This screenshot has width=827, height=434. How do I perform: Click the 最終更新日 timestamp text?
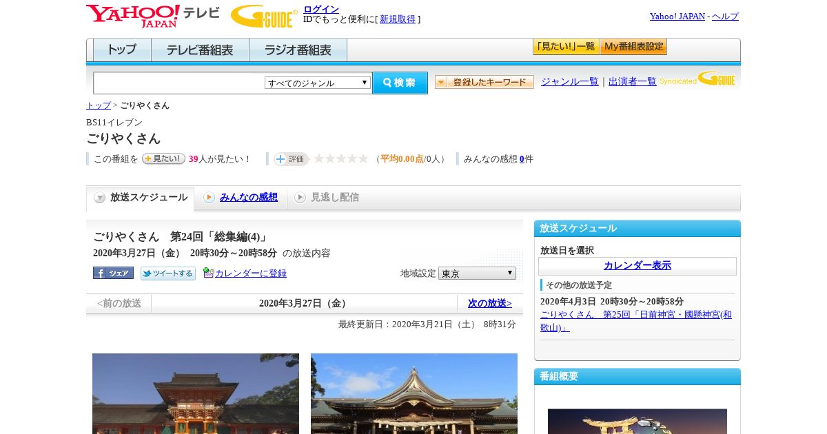pyautogui.click(x=427, y=324)
